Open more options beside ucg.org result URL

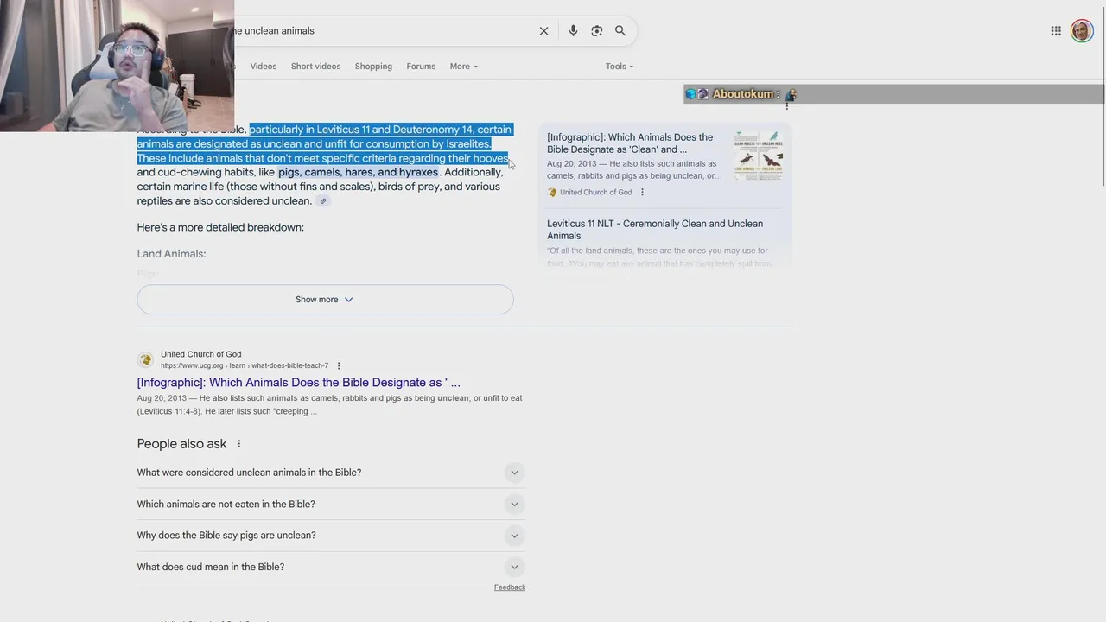click(x=339, y=365)
